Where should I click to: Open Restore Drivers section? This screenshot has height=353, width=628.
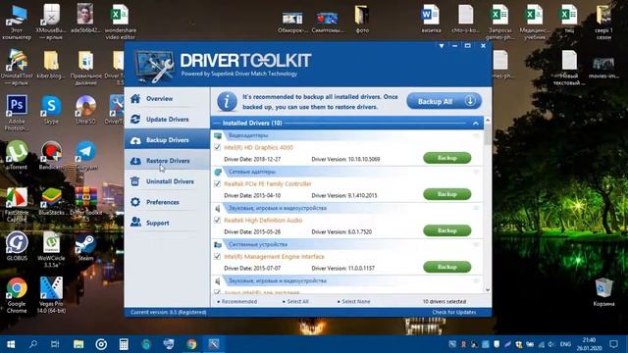click(x=167, y=161)
